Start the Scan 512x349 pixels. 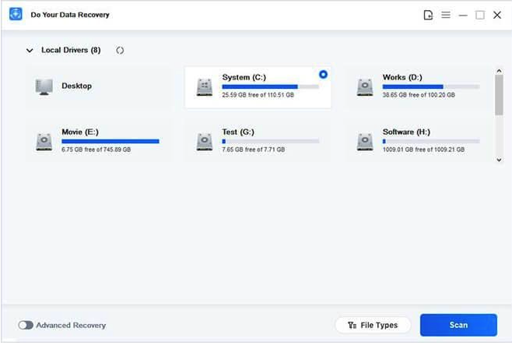(458, 325)
